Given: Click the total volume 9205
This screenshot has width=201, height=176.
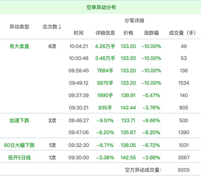Looking at the screenshot, I should tap(184, 170).
